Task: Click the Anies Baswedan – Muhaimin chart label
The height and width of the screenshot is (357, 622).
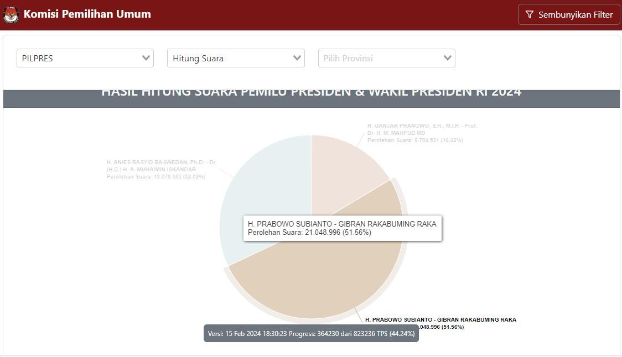Action: point(161,170)
